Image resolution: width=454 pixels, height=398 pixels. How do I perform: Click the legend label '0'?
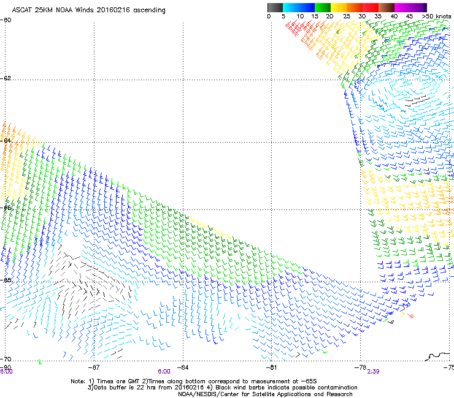(269, 17)
